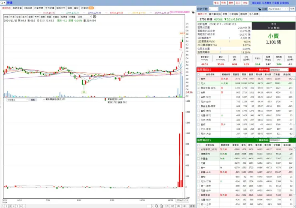The height and width of the screenshot is (208, 296).
Task: Tick the checkbox for 永豐金 row
Action: click(198, 158)
